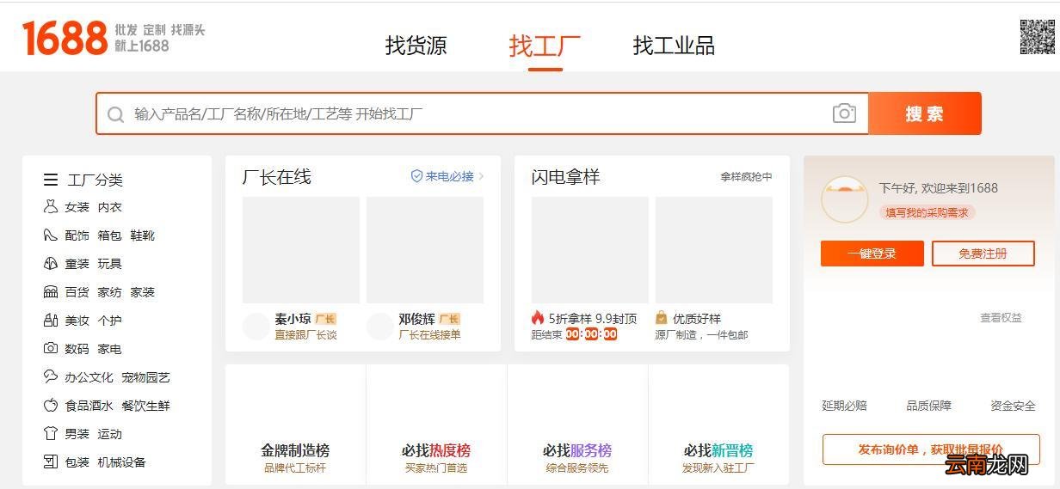Image resolution: width=1060 pixels, height=489 pixels.
Task: Select 鞋靴 category
Action: pos(143,235)
